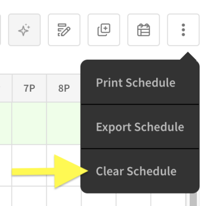
Task: Click partially visible header left of 7P
Action: click(5, 88)
